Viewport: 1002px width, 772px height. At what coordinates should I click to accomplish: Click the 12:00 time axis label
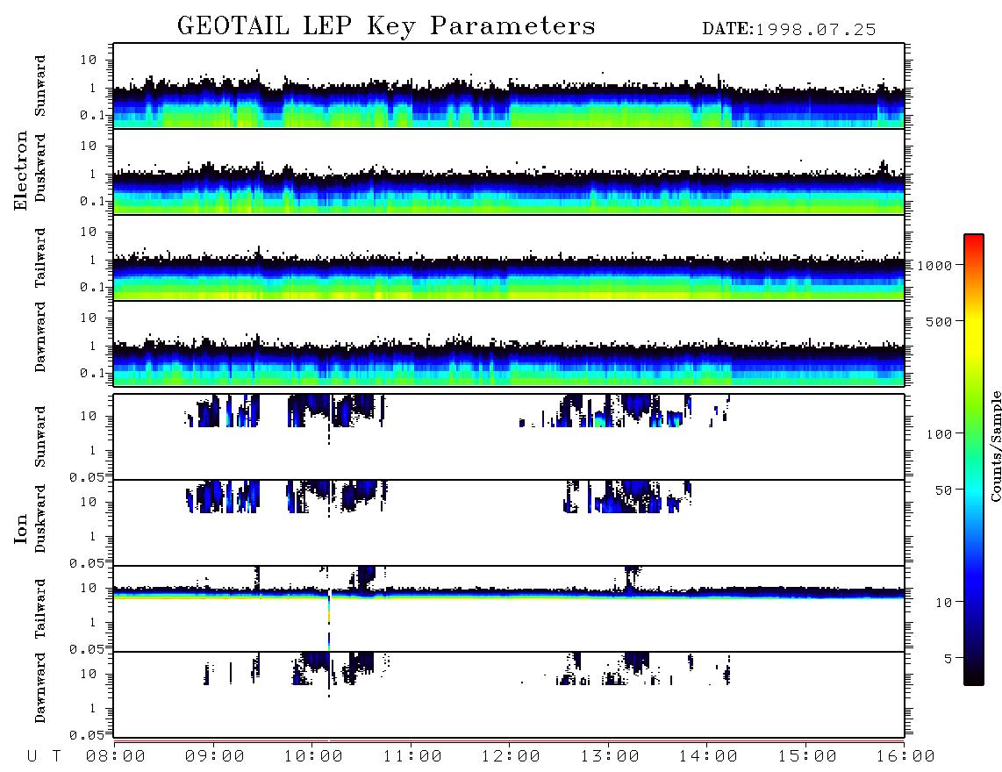point(511,757)
